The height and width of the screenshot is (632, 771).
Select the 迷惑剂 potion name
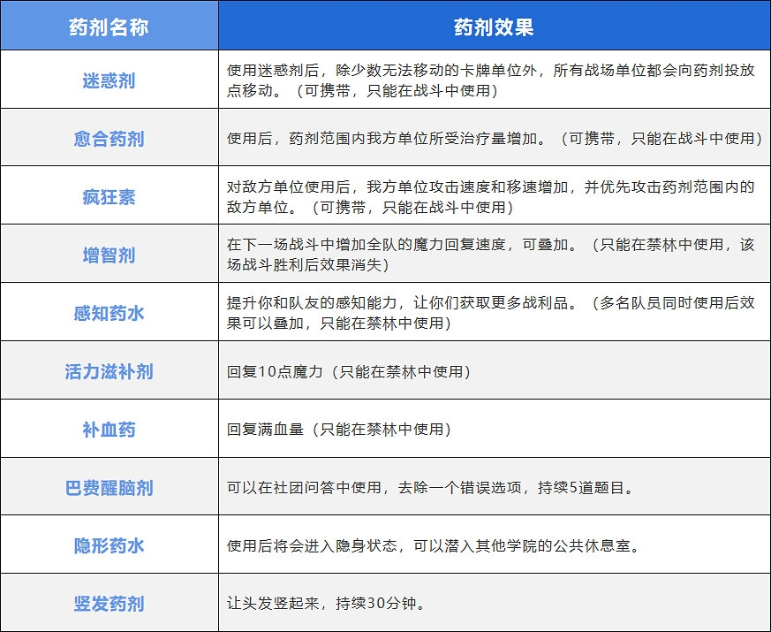(x=110, y=79)
